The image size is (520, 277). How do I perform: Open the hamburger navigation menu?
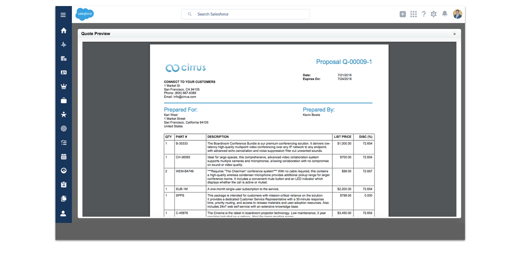click(x=63, y=15)
